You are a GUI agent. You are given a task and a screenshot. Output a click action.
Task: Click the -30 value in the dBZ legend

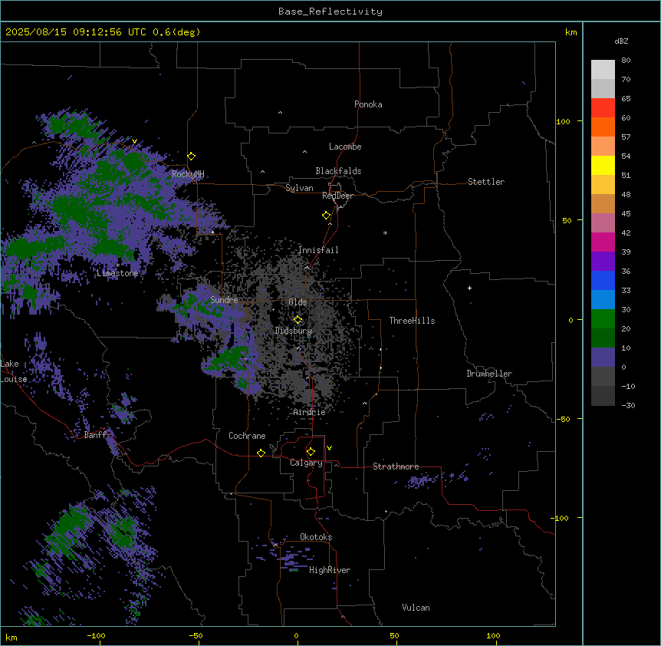tap(628, 406)
